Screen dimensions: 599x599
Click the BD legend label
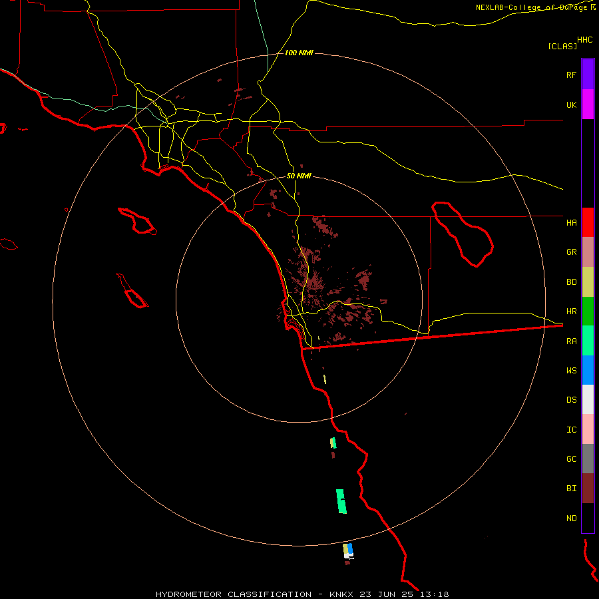tap(571, 282)
